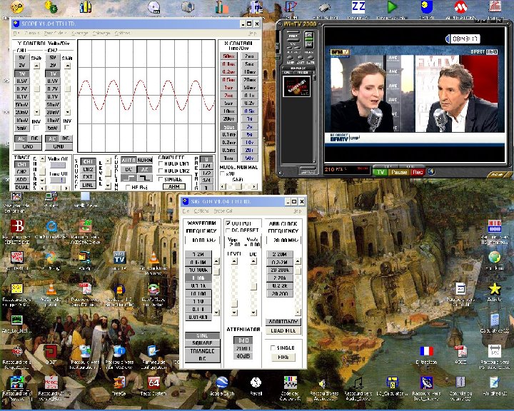Click the channel thumbnail in WinTV list
The image size is (514, 411).
tap(297, 86)
